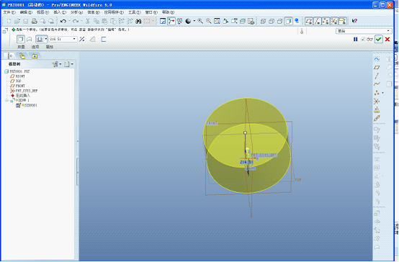Open the Tools menu (工具)
Viewport: 399px width, 262px height.
click(x=134, y=12)
